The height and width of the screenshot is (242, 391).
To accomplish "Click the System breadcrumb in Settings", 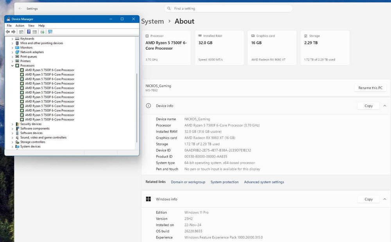I will point(152,22).
